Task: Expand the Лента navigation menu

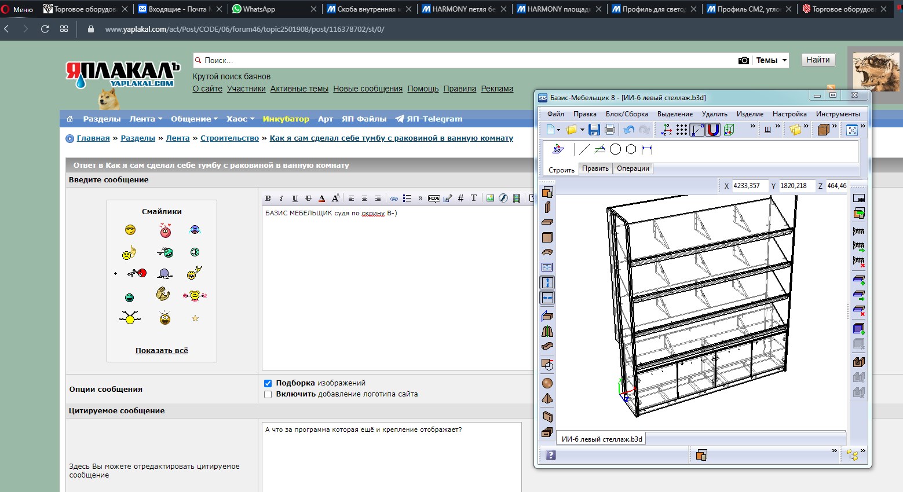Action: [x=146, y=119]
